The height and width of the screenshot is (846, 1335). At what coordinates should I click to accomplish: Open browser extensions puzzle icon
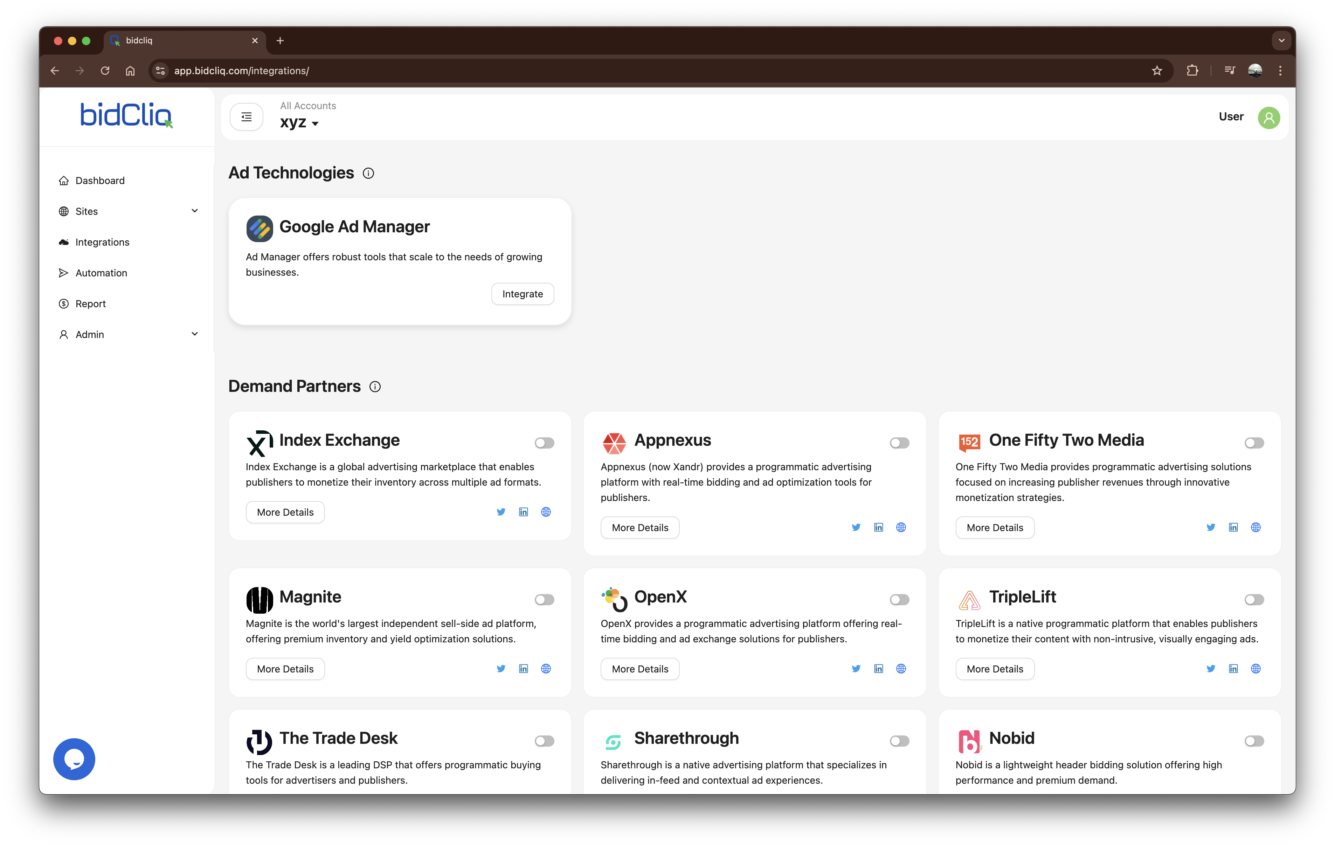tap(1192, 71)
